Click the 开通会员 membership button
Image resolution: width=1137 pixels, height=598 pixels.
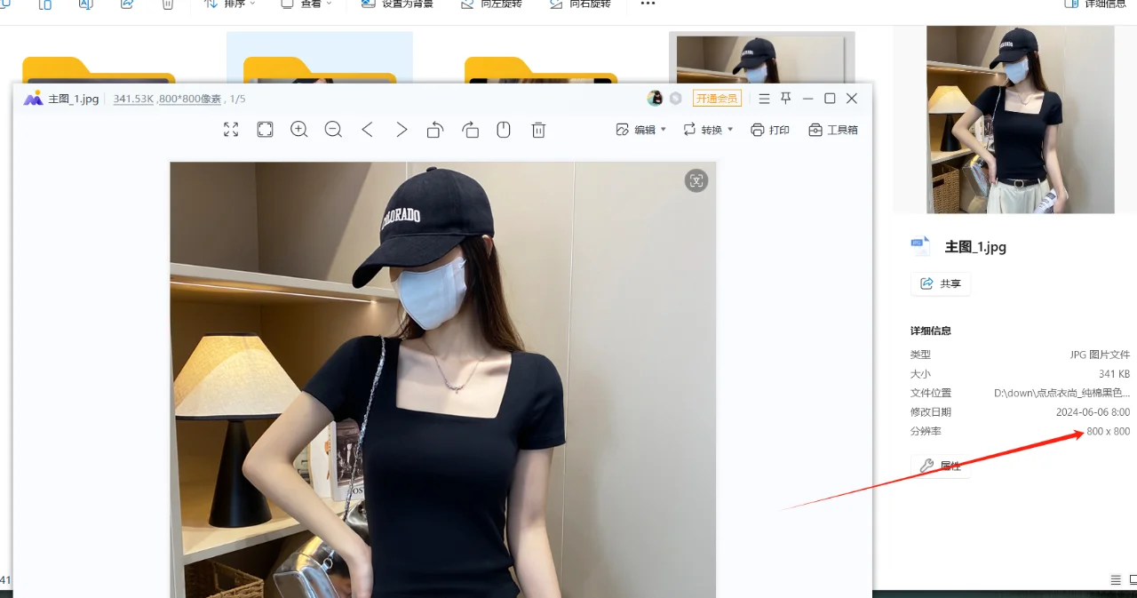point(717,98)
